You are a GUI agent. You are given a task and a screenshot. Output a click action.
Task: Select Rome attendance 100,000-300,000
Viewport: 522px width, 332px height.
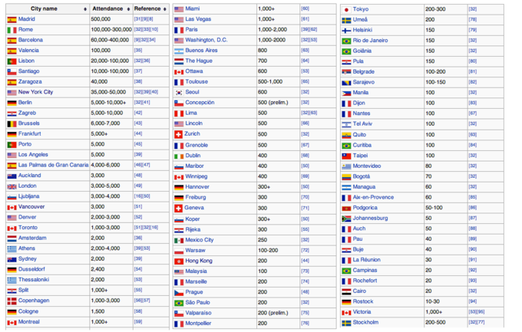pos(111,30)
